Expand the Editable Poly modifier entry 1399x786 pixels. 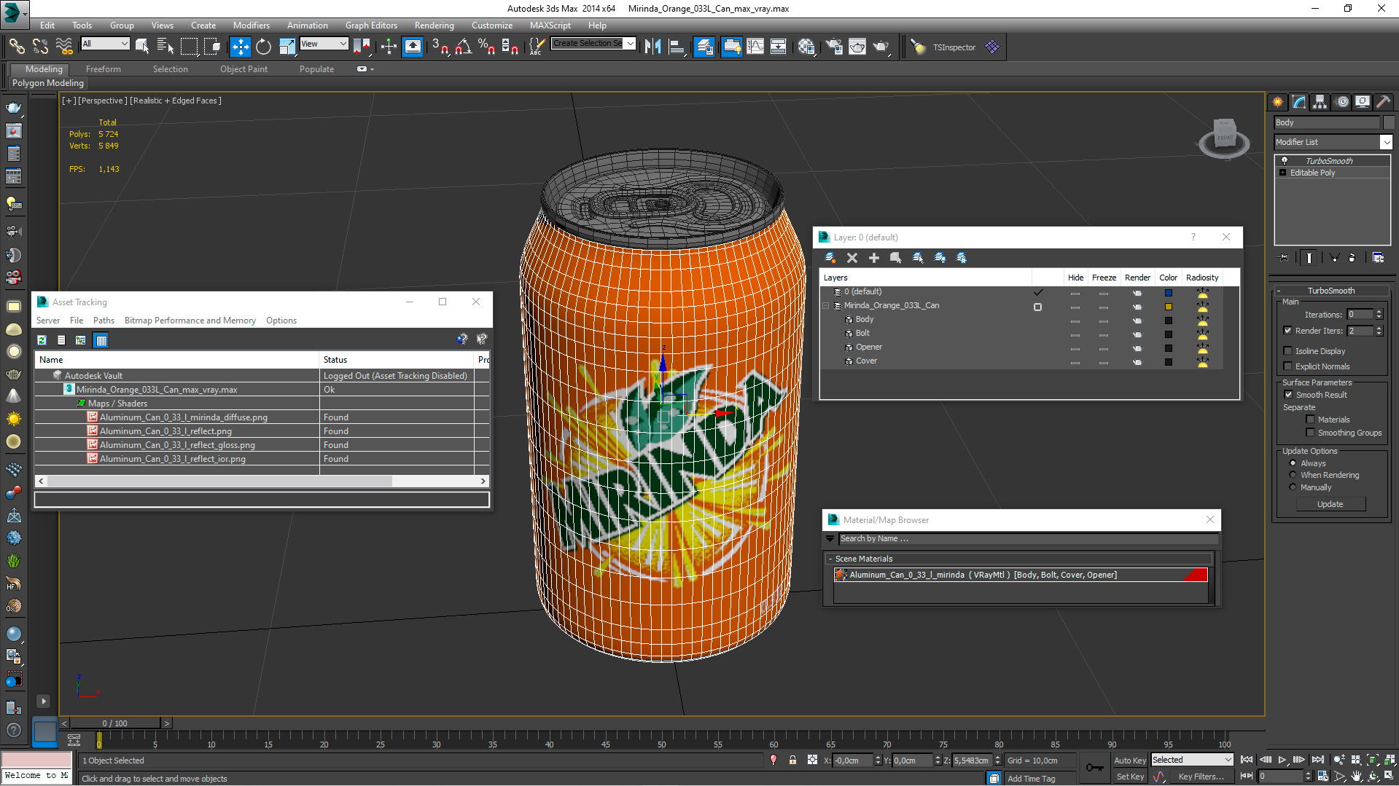pos(1282,173)
